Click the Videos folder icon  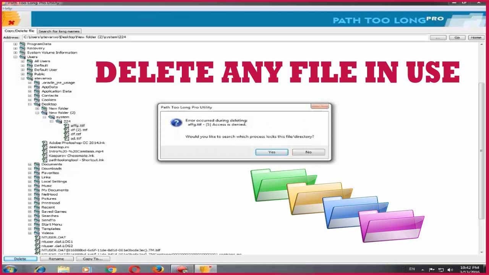pos(37,233)
